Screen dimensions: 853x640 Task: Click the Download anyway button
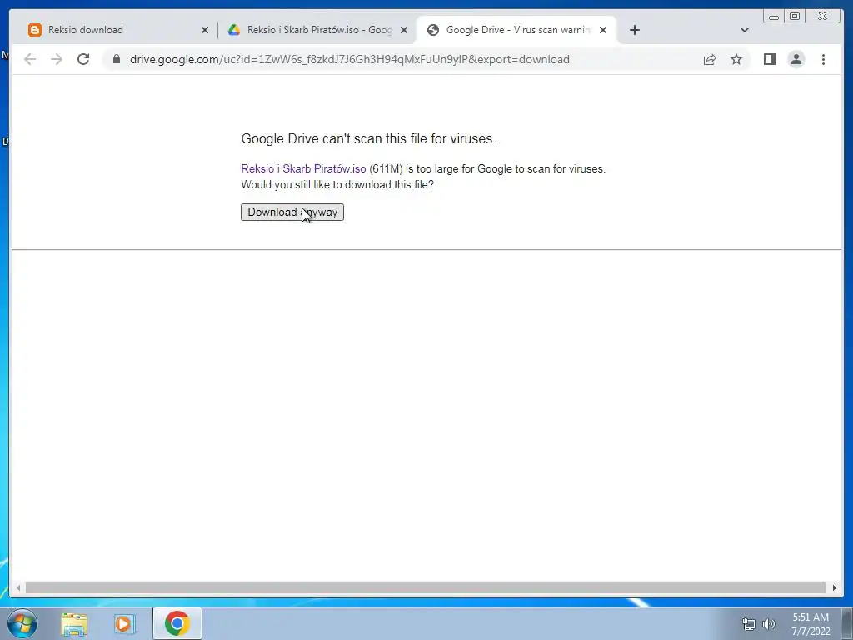(x=292, y=212)
